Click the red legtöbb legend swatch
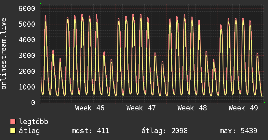Screen dimensions: 268x140 coord(13,122)
